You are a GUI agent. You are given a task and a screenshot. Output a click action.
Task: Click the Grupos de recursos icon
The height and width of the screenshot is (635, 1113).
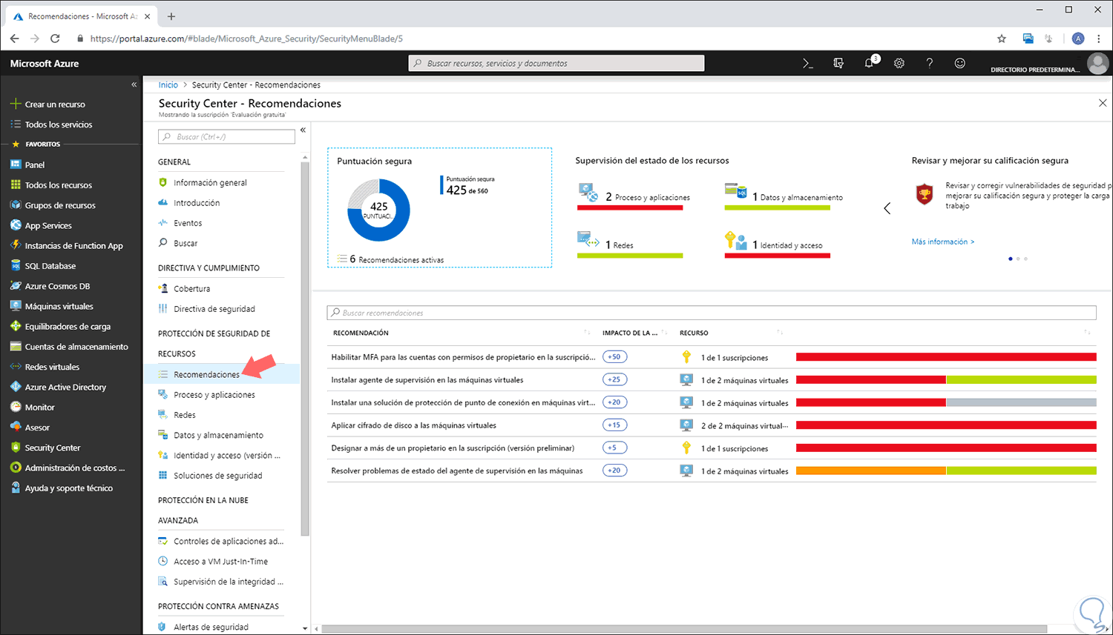coord(16,205)
